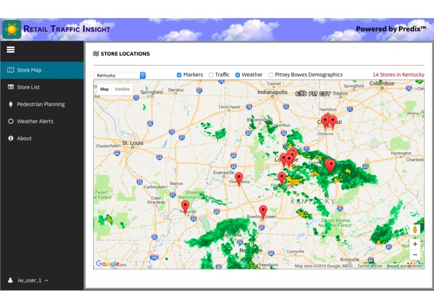Viewport: 434px width, 308px height.
Task: Click the Weather Alerts sun icon
Action: pyautogui.click(x=11, y=121)
